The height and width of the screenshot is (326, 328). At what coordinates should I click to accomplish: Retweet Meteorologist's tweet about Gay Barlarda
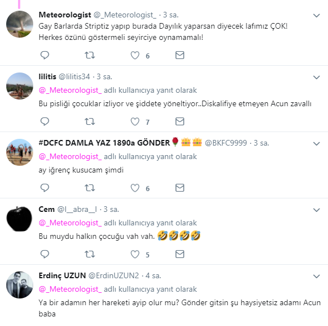tap(90, 55)
